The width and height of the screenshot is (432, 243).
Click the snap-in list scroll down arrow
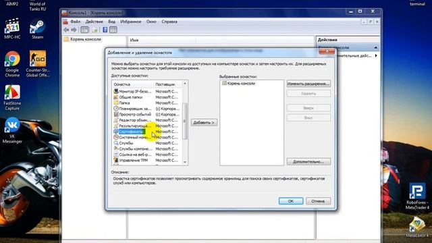[x=185, y=162]
